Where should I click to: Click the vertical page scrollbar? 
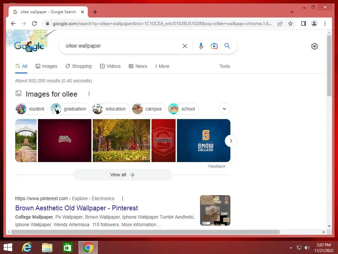pos(329,66)
